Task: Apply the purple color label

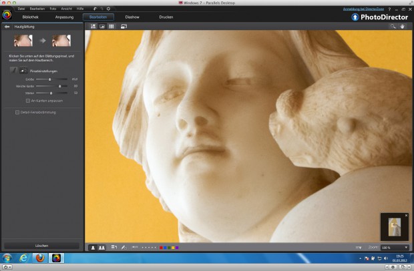Action: (x=177, y=248)
